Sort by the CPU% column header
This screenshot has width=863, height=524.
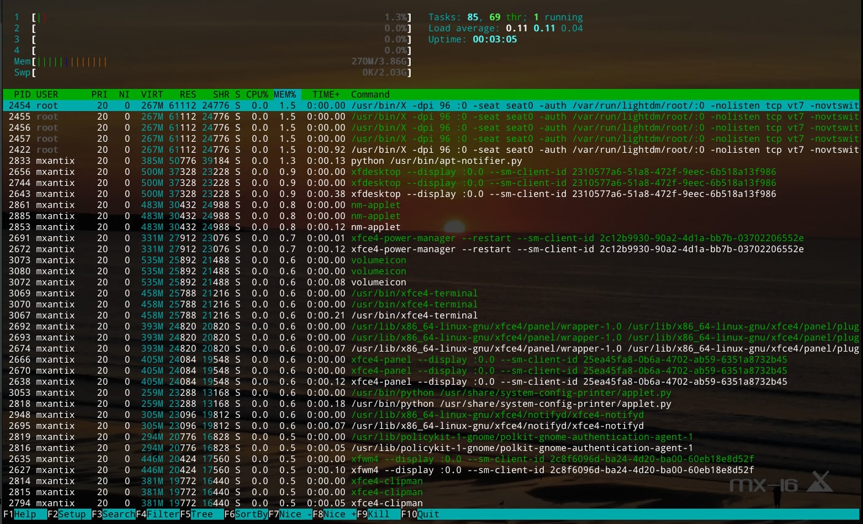257,94
